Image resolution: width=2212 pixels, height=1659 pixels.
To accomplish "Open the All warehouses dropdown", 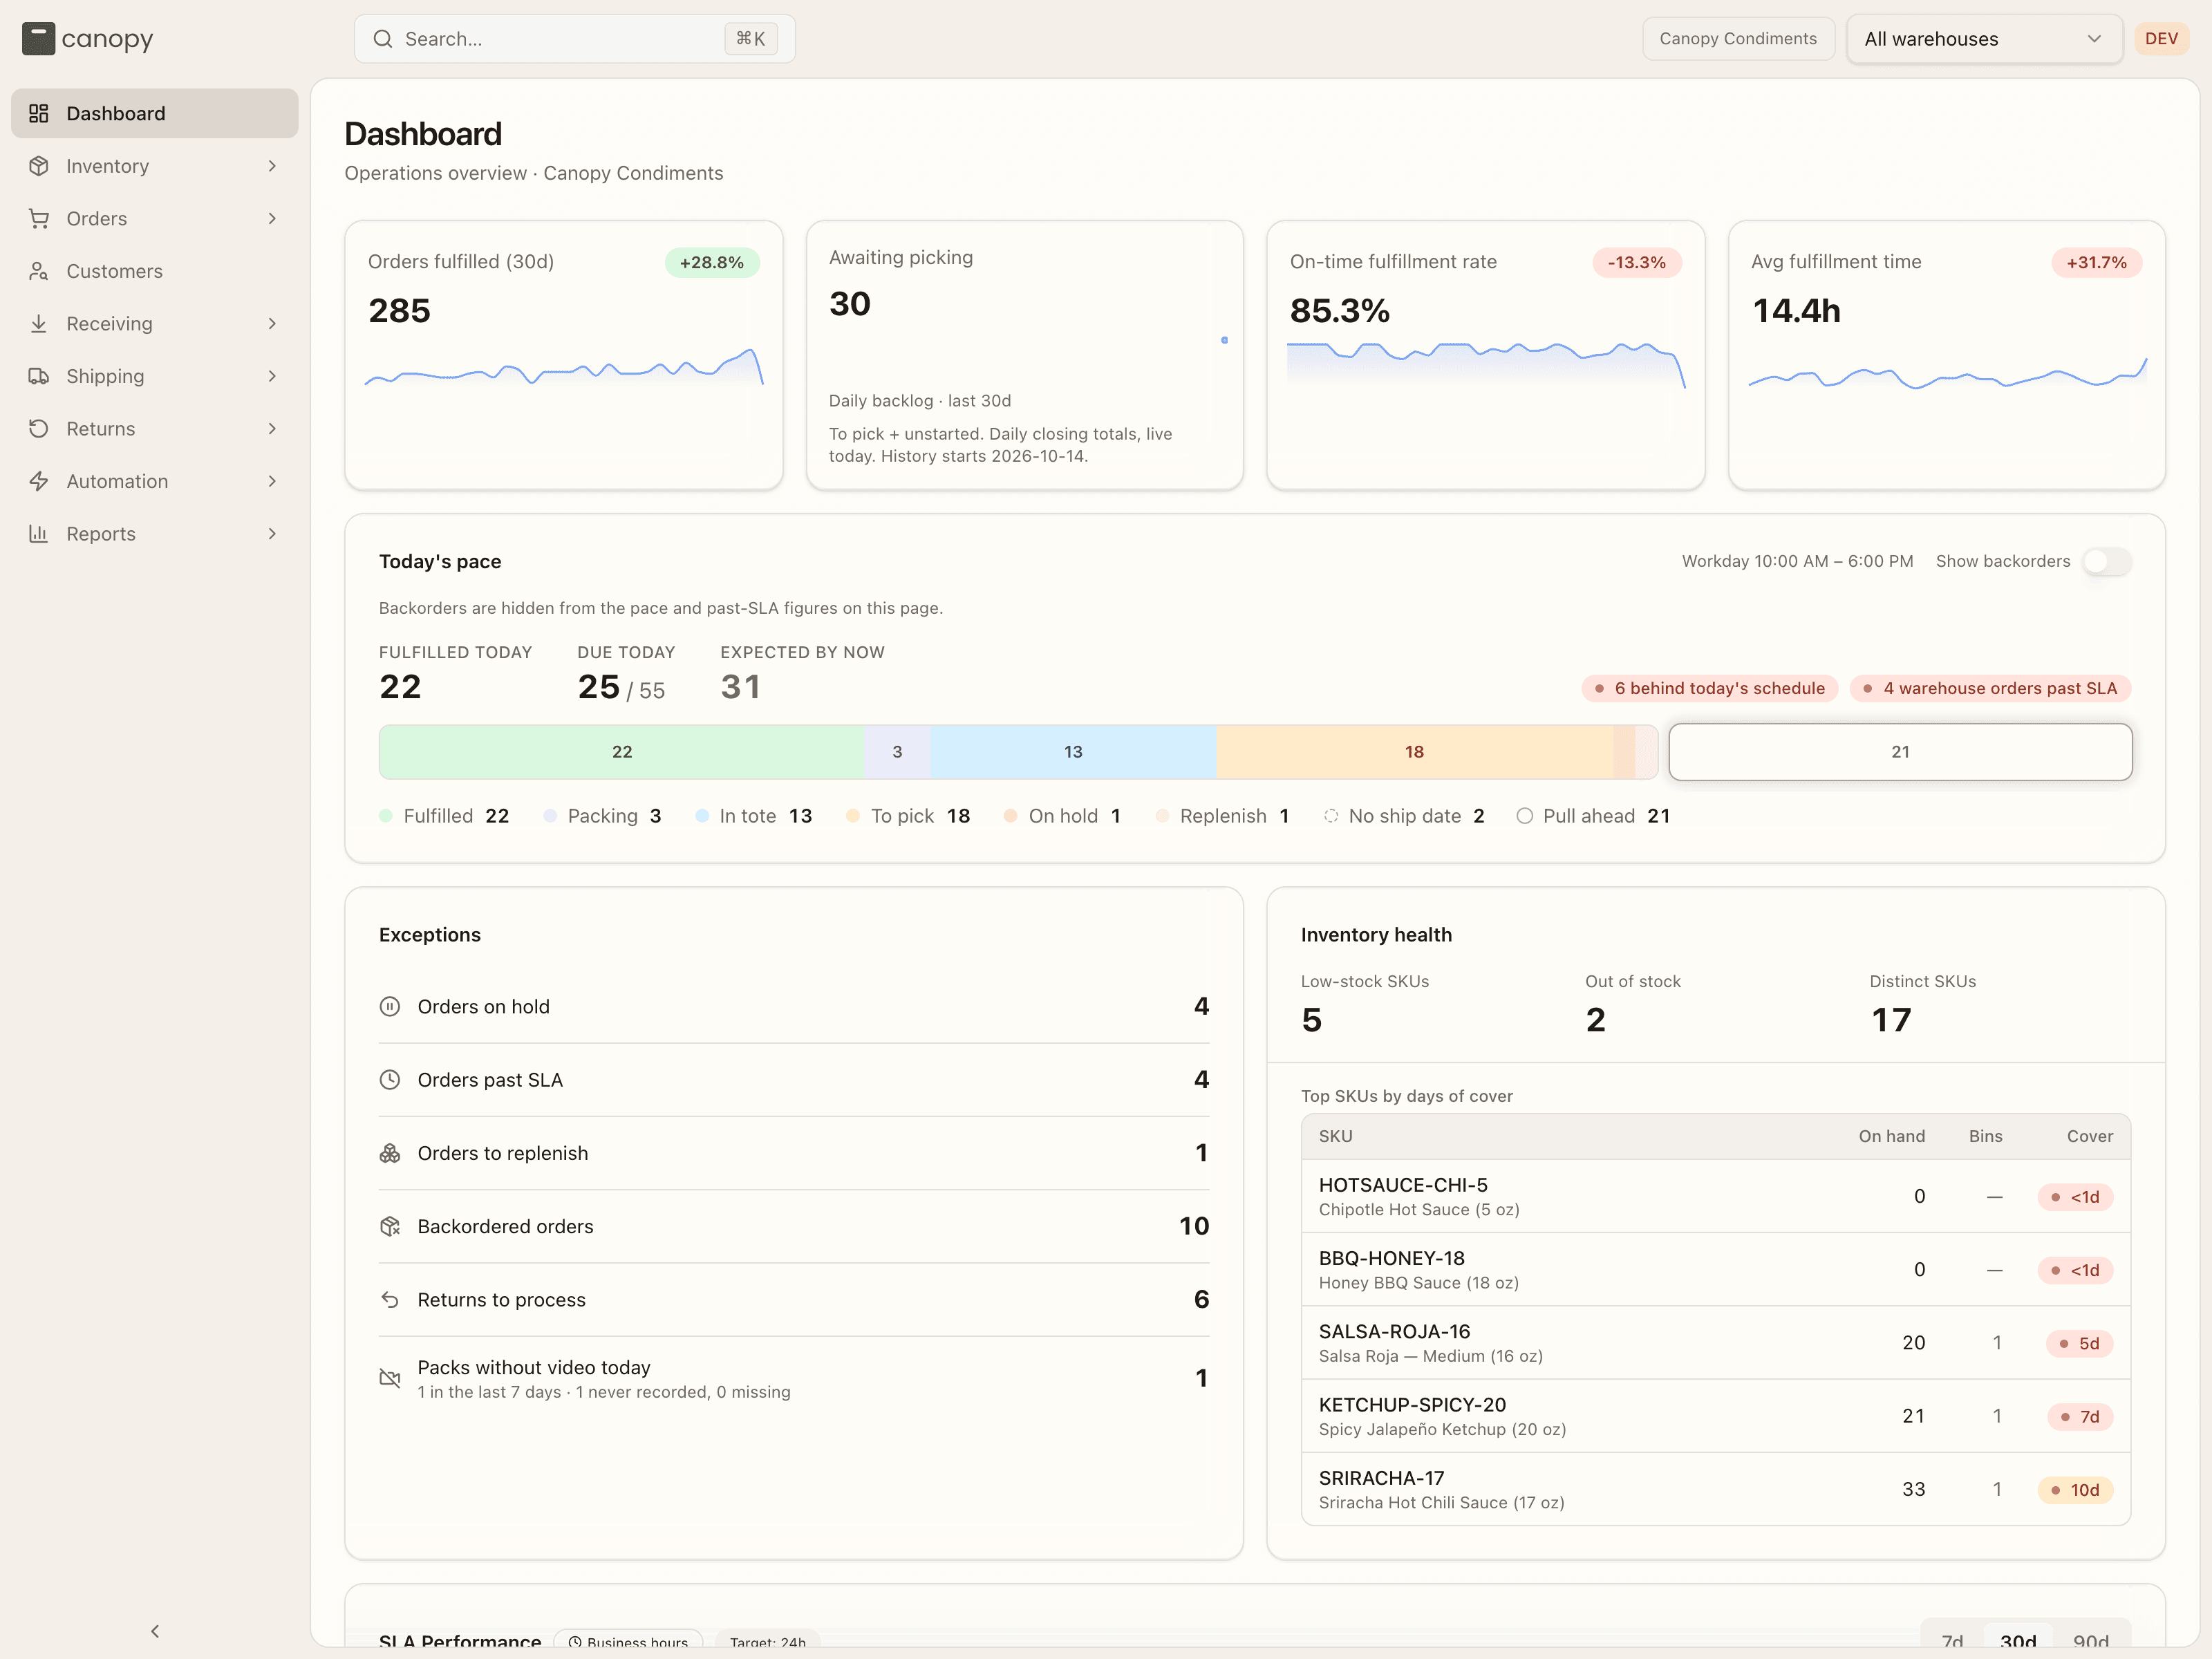I will tap(1984, 39).
